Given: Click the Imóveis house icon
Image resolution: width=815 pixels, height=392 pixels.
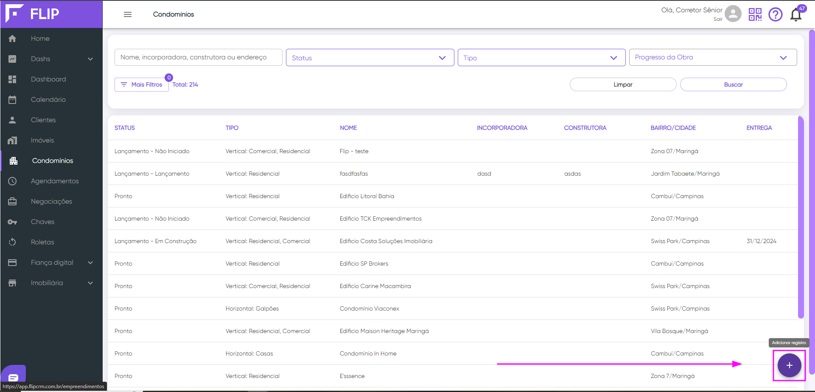Looking at the screenshot, I should tap(12, 140).
